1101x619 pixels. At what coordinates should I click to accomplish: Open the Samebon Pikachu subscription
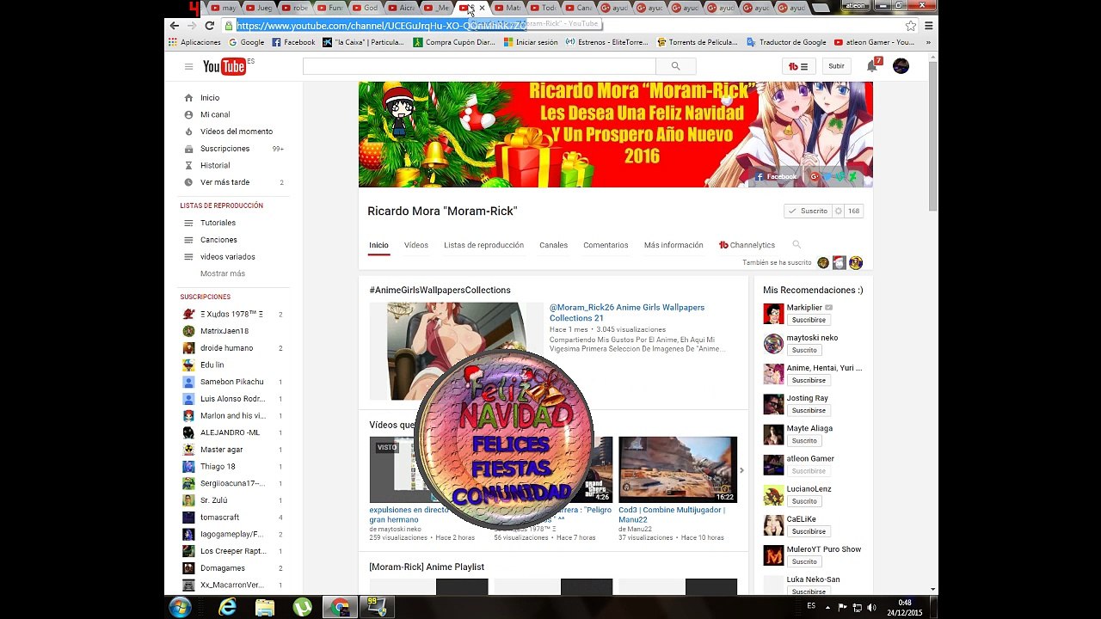[232, 382]
